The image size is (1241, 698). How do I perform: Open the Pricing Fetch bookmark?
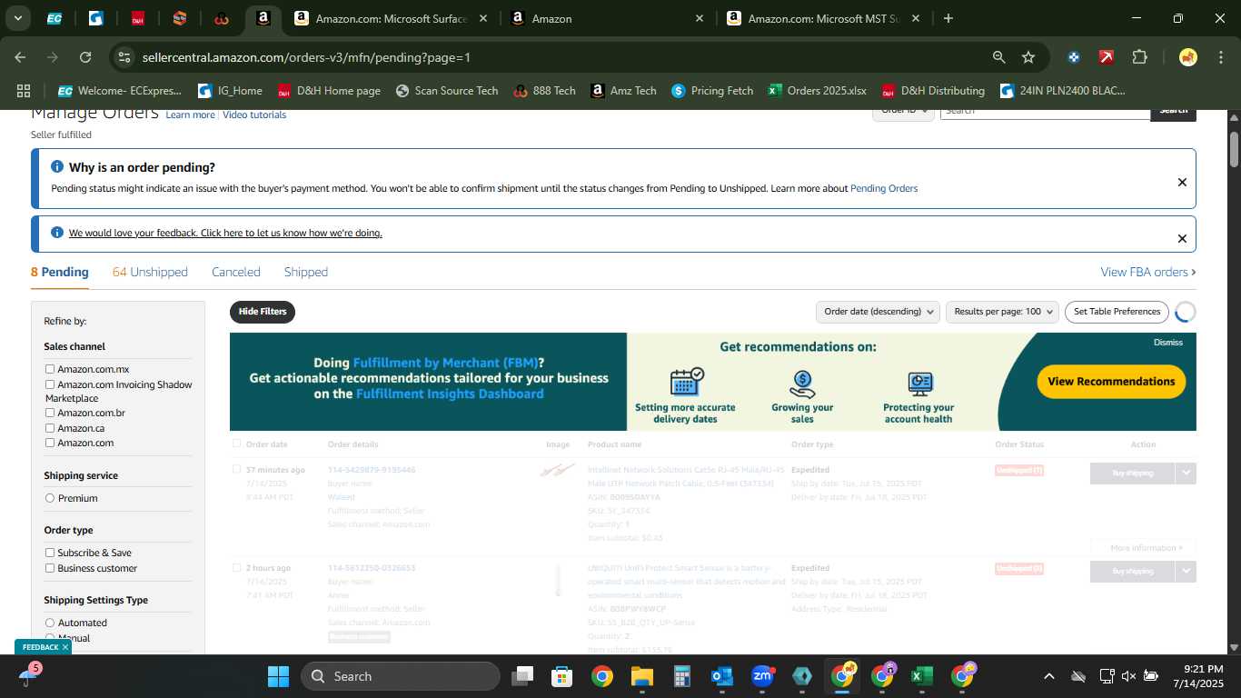pyautogui.click(x=712, y=91)
